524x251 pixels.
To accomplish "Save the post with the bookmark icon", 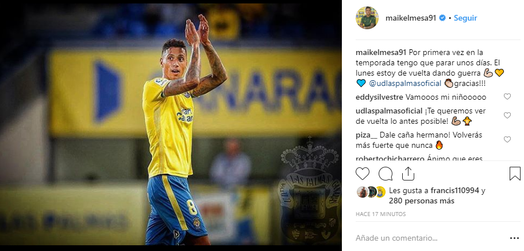I will pos(515,174).
